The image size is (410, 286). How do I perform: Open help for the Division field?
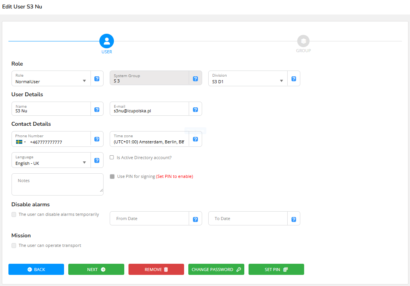(293, 79)
